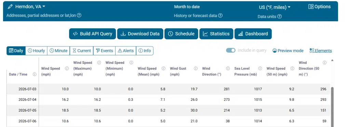Click 50 m wind direction value 296

click(323, 89)
